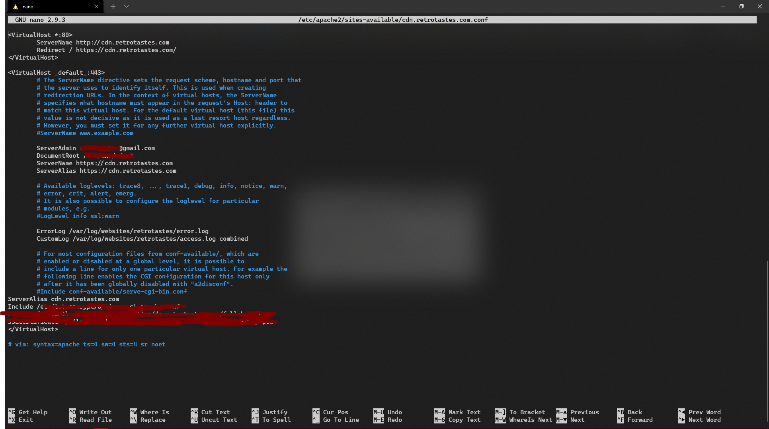This screenshot has height=429, width=769.
Task: Click the vertical scrollbar thumb
Action: click(x=767, y=342)
